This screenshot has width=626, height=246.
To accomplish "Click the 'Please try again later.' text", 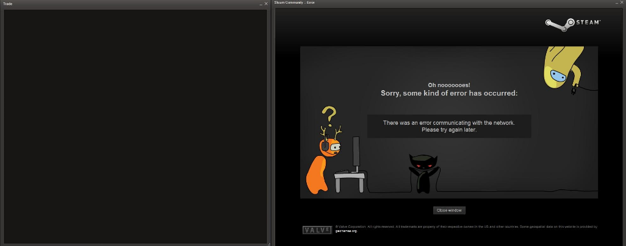I will click(x=448, y=130).
